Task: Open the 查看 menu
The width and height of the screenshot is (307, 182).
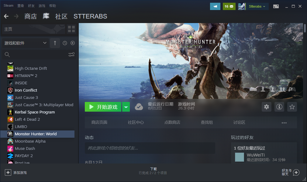Action: pos(21,6)
